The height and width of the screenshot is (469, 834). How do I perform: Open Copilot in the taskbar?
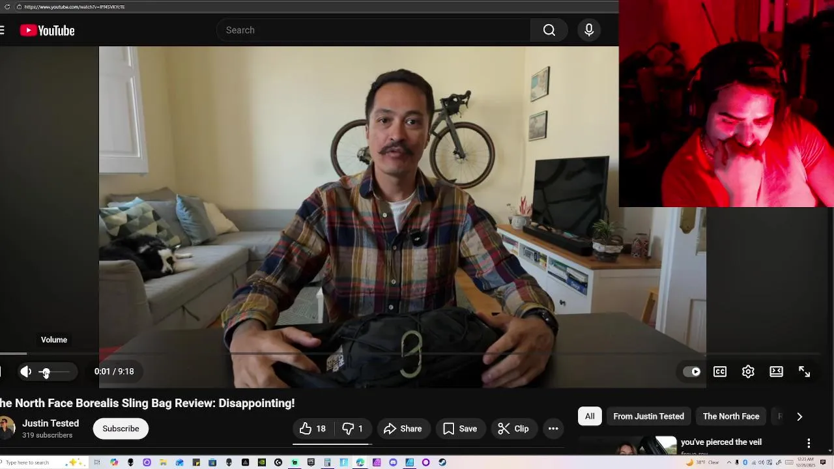pyautogui.click(x=114, y=462)
